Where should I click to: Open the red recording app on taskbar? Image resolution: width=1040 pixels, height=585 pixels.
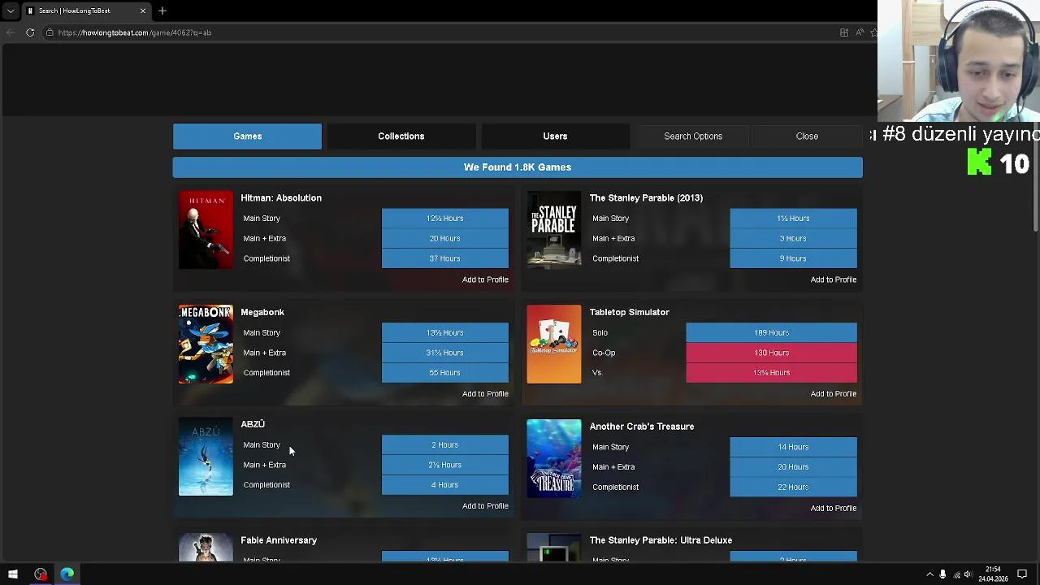coord(41,574)
